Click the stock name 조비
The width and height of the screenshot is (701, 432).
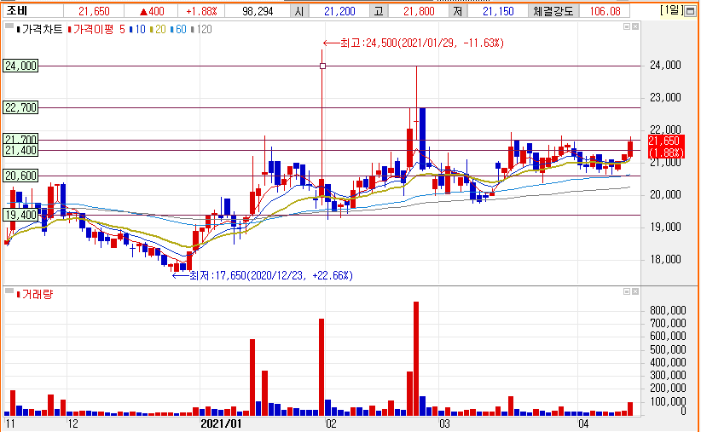pyautogui.click(x=17, y=11)
